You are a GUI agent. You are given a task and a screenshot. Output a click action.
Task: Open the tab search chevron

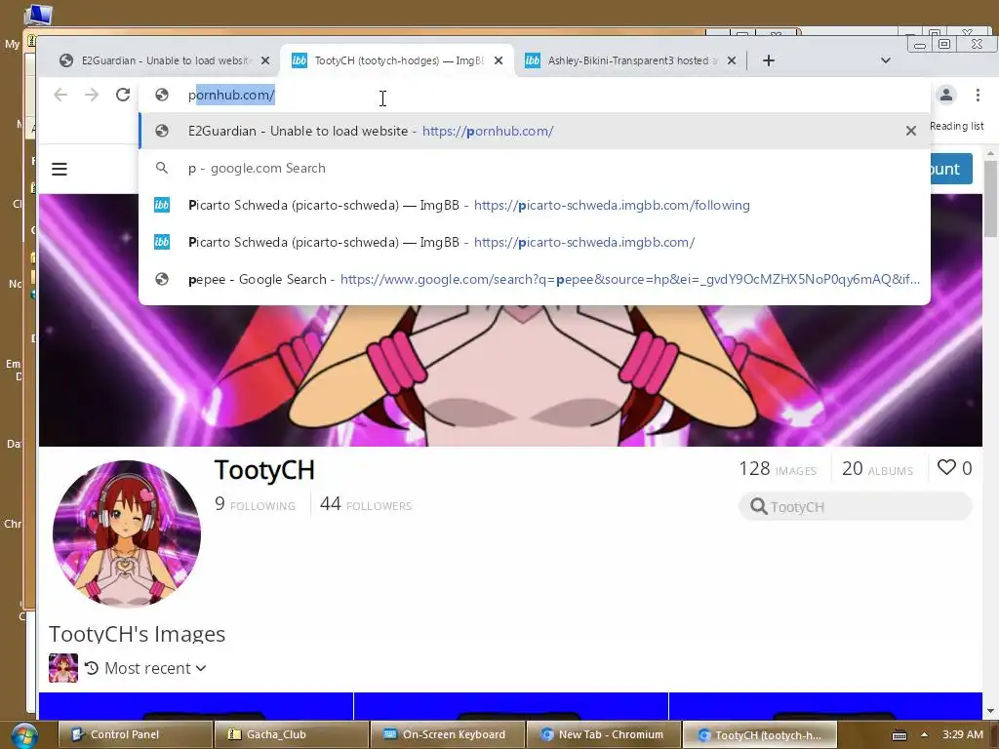tap(886, 60)
